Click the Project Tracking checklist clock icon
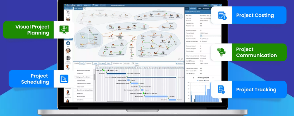 (221, 90)
